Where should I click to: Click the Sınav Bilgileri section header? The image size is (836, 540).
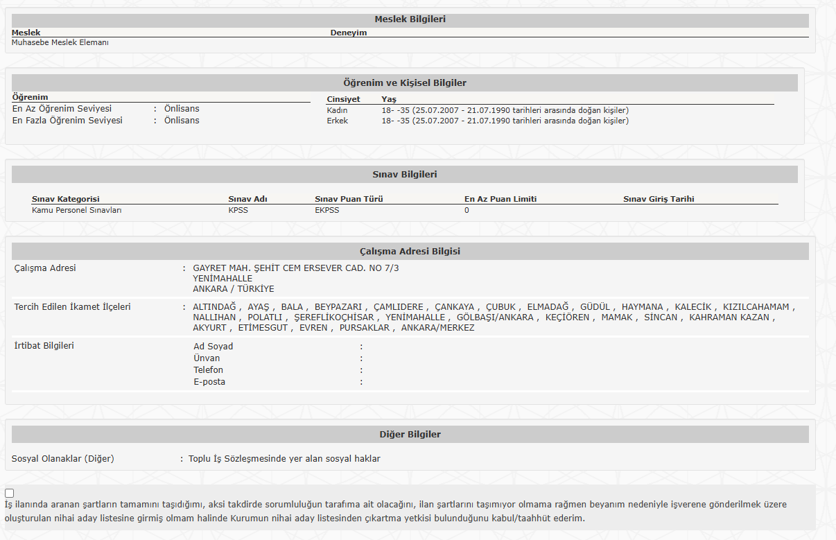click(405, 175)
